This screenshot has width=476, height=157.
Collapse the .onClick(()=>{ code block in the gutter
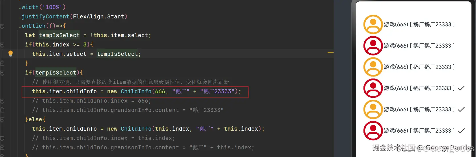(2, 26)
